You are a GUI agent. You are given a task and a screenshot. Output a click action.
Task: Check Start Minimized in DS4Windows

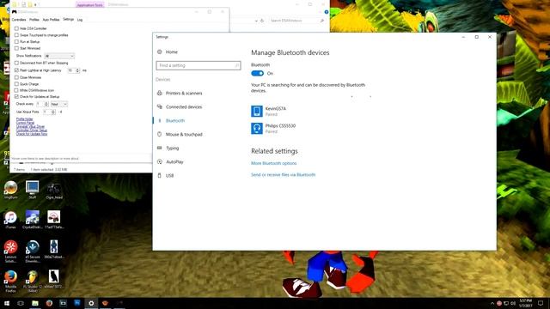click(16, 48)
